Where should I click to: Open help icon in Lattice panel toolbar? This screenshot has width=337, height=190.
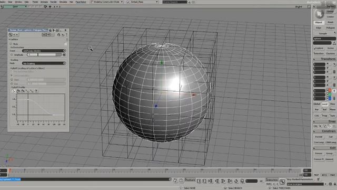pyautogui.click(x=66, y=34)
